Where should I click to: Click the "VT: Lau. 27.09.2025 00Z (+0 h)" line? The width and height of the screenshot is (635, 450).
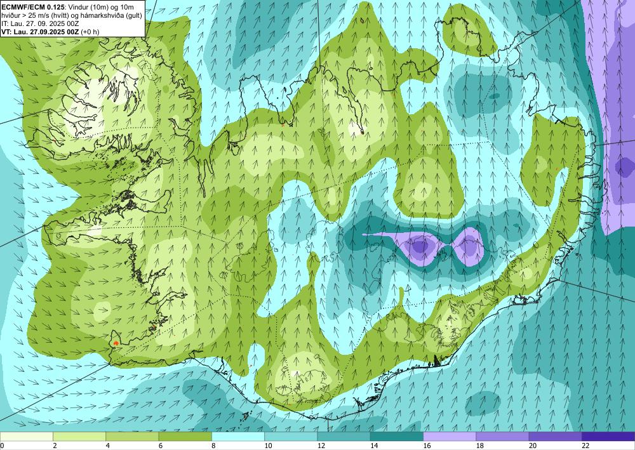[51, 32]
